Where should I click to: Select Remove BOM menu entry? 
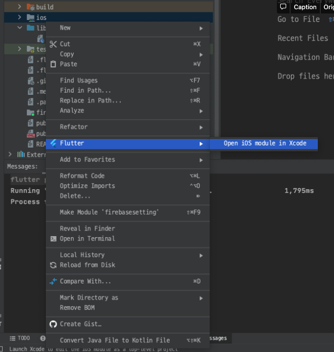(128, 308)
